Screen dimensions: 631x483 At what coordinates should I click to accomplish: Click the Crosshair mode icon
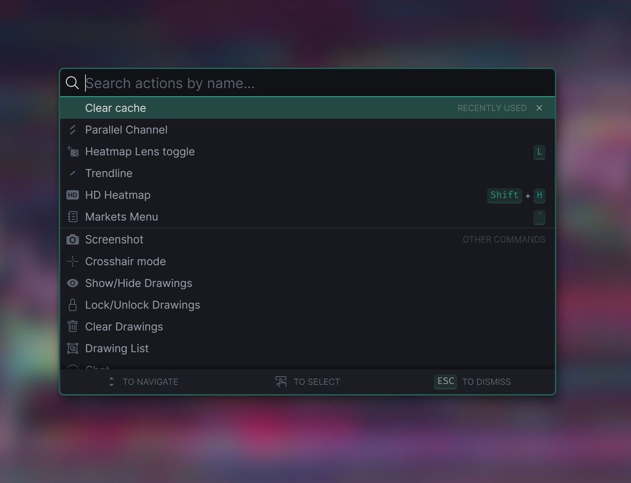tap(73, 261)
